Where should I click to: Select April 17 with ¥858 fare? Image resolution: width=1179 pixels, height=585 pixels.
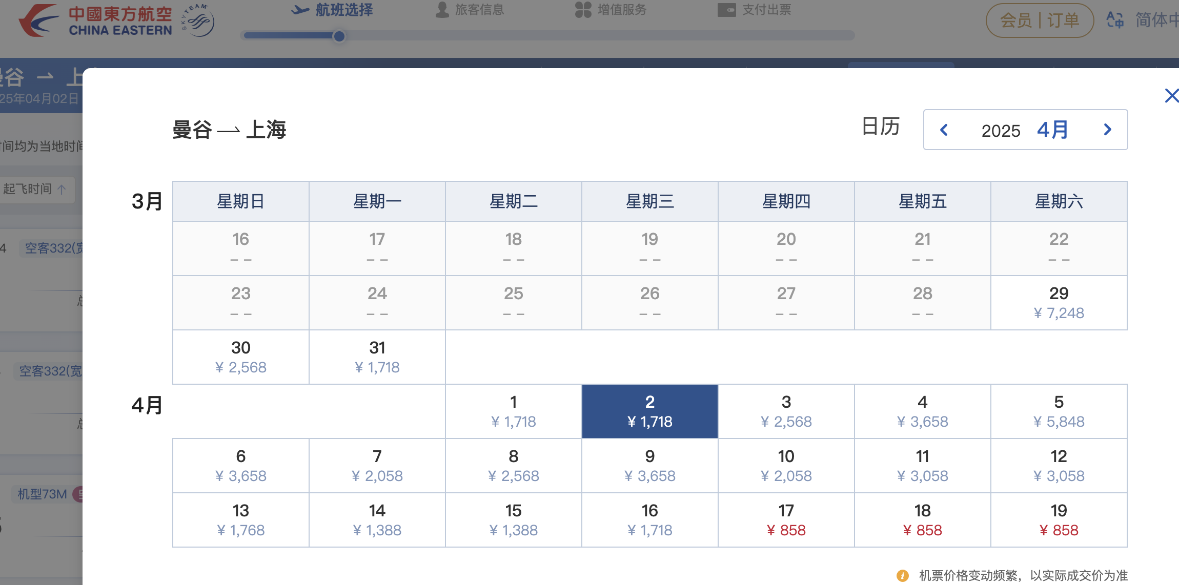(x=786, y=520)
